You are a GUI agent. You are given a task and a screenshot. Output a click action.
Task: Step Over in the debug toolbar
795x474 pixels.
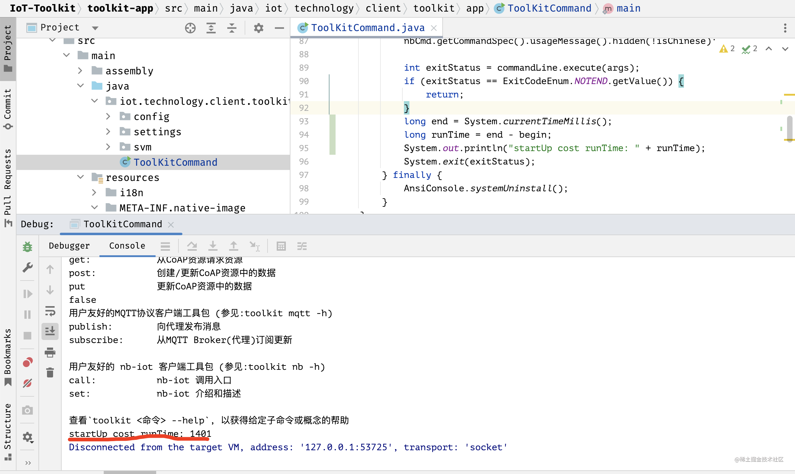[x=192, y=246]
